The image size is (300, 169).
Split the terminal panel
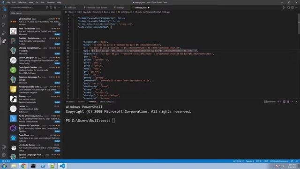pyautogui.click(x=285, y=102)
